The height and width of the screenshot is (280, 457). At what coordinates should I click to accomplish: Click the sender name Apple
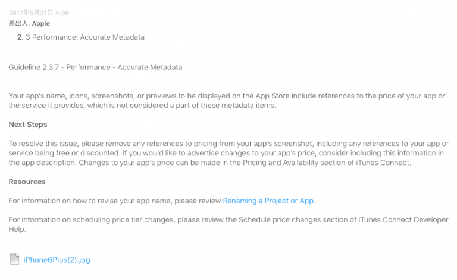pos(41,23)
